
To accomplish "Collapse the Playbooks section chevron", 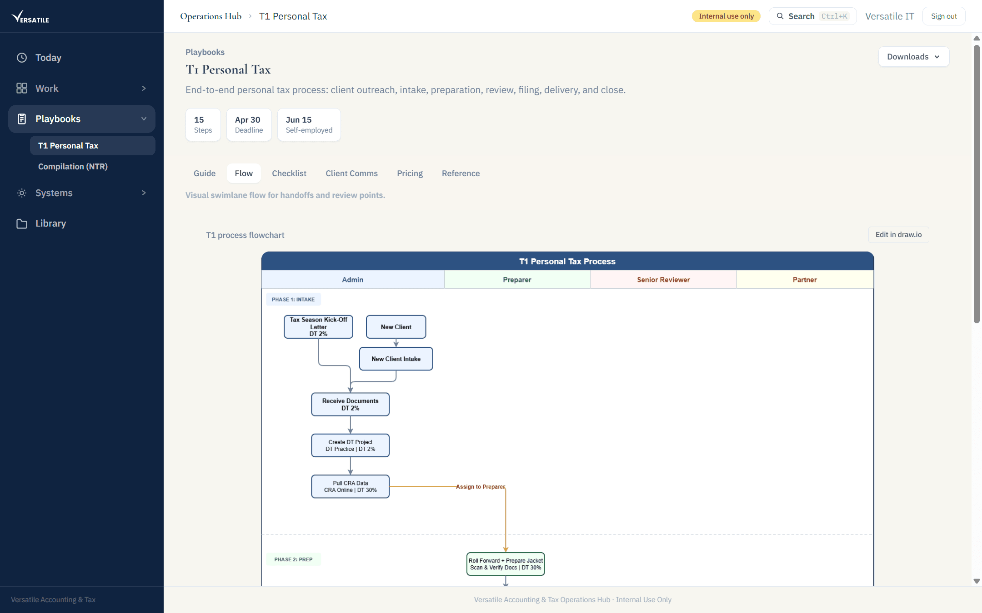I will pos(144,119).
